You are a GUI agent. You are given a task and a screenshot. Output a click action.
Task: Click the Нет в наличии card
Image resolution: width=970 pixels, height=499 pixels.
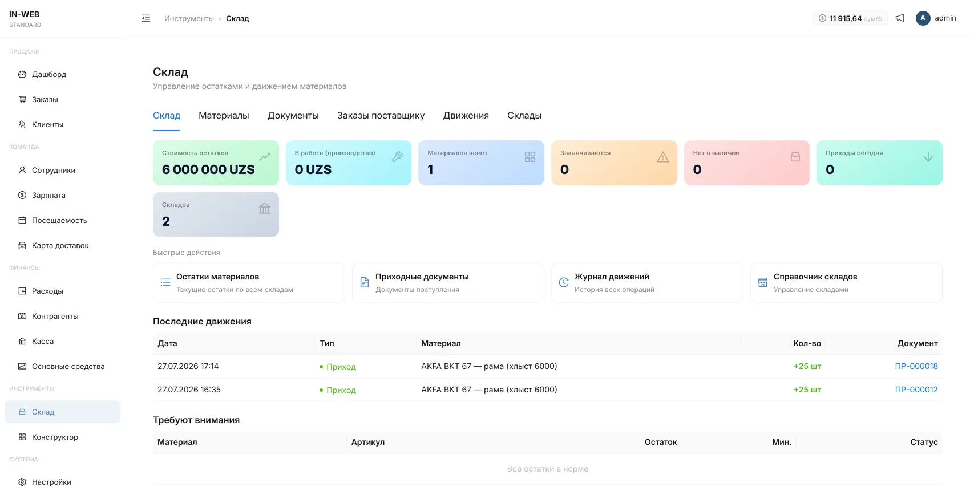coord(747,163)
